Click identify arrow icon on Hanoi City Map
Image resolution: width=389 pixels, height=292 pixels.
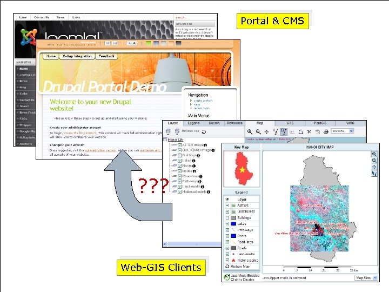tap(374, 174)
